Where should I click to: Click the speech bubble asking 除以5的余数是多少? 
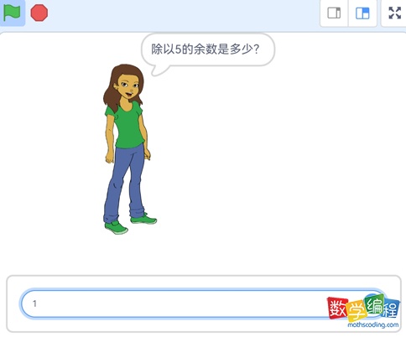(x=207, y=50)
